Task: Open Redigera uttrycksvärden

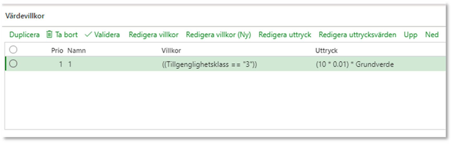Action: (357, 35)
